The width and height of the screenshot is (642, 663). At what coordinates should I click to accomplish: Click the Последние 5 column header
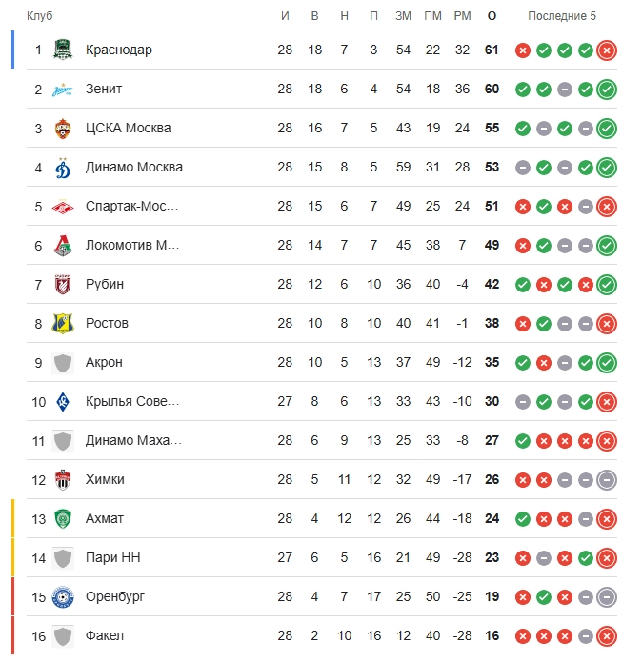click(562, 16)
